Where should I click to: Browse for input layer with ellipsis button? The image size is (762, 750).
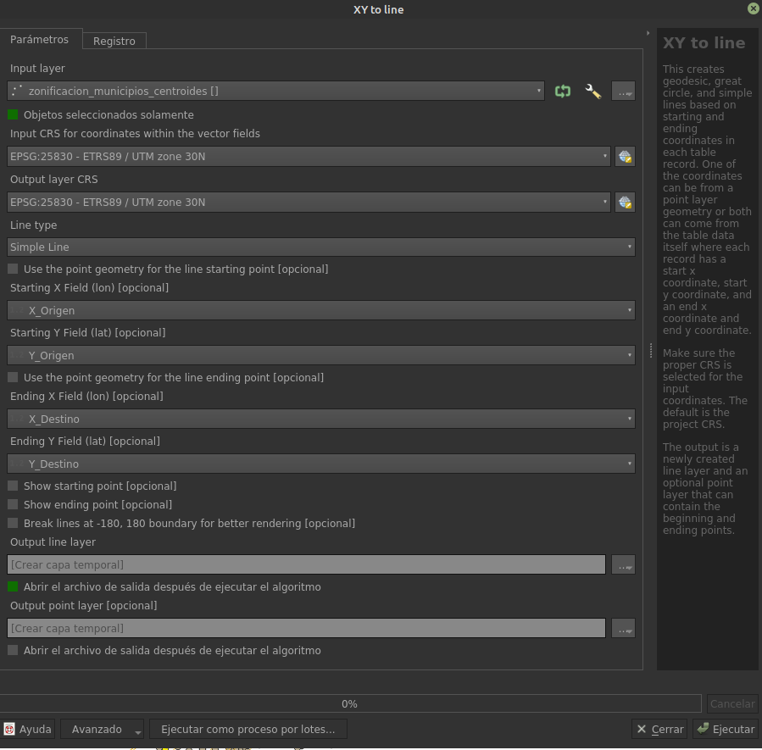pyautogui.click(x=624, y=92)
